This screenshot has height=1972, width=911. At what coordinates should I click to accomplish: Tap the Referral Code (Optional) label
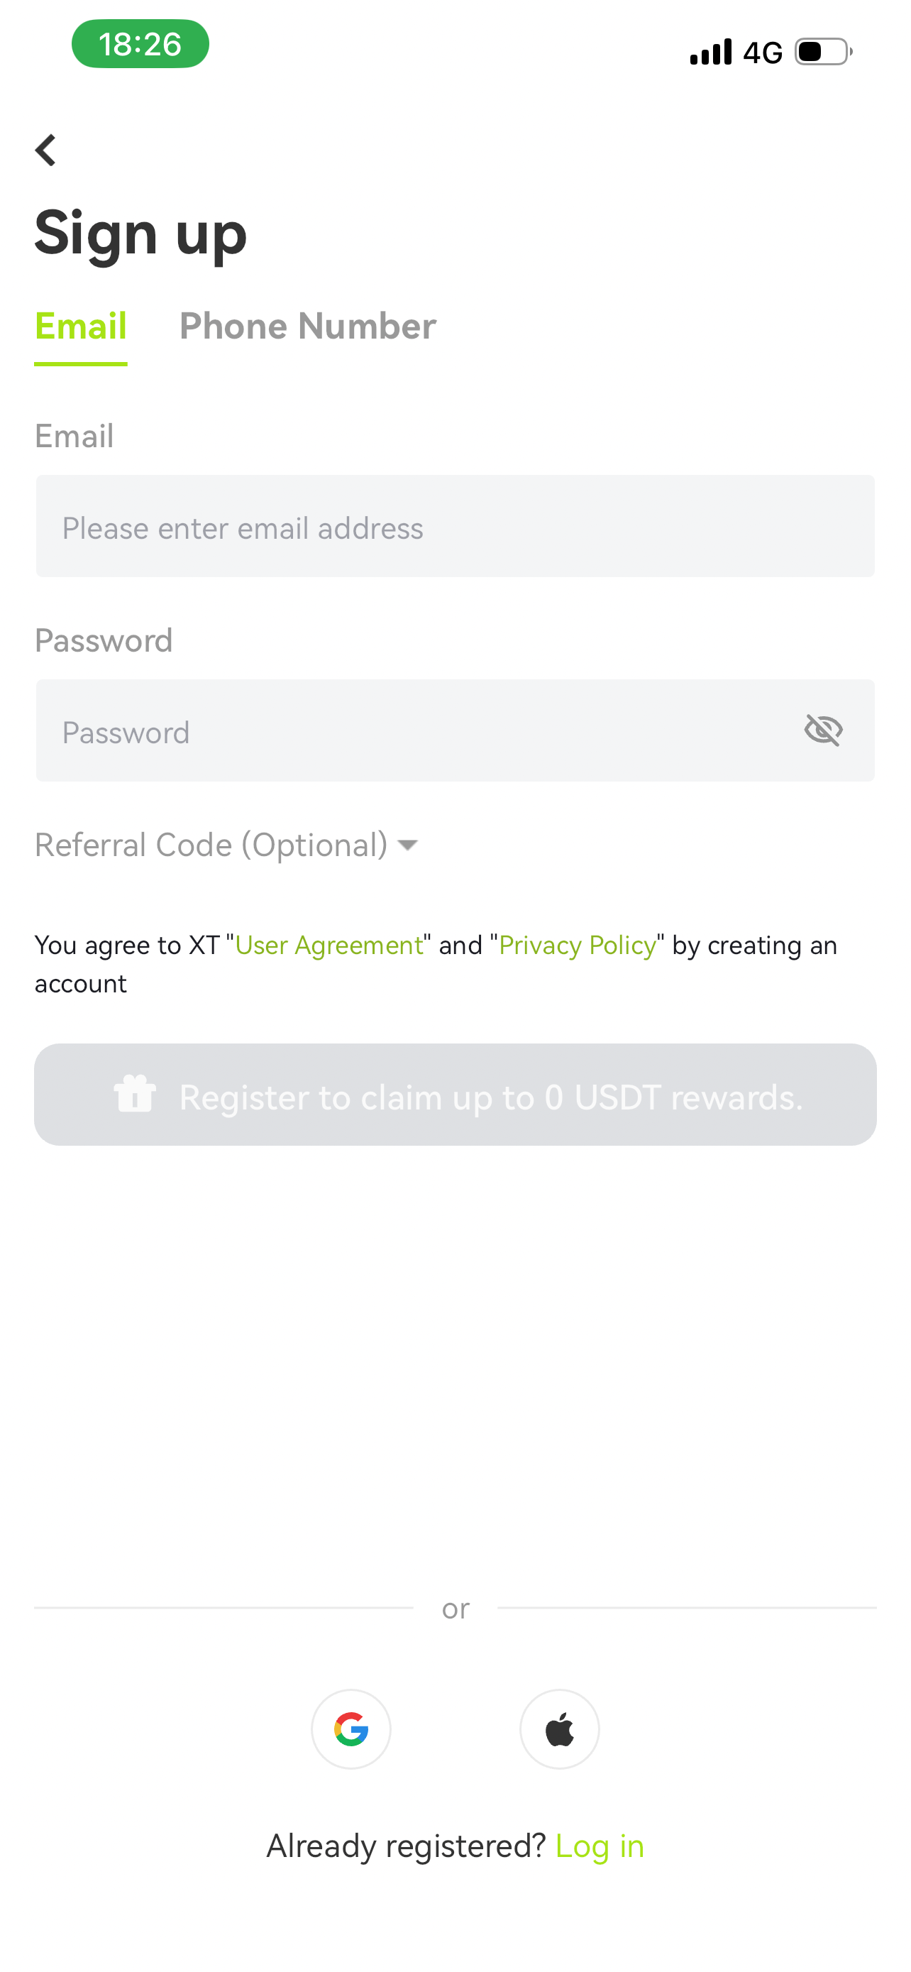click(211, 844)
